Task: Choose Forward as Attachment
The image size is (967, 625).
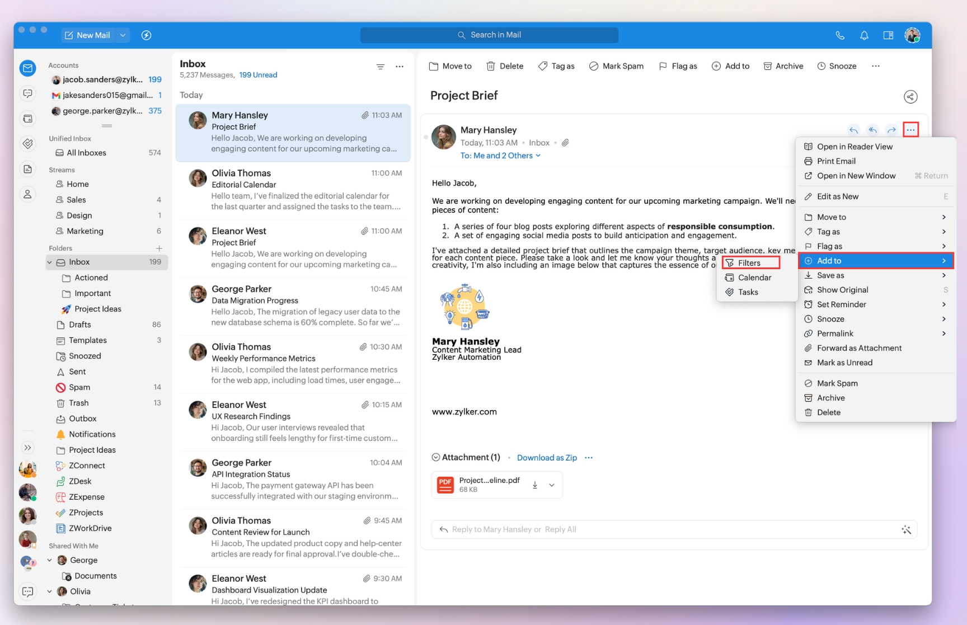Action: (876, 348)
